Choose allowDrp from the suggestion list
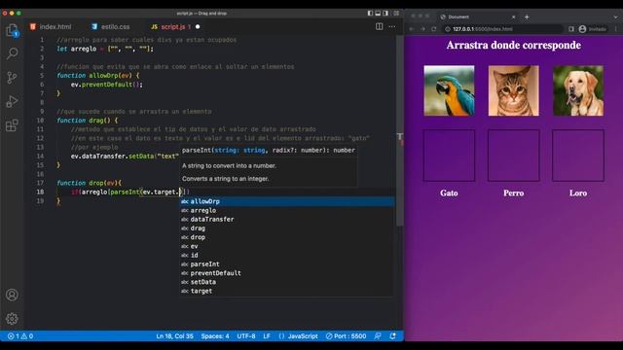 287,201
